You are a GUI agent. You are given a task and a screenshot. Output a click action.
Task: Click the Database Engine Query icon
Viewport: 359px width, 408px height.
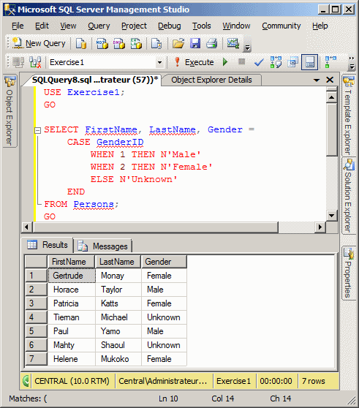81,43
